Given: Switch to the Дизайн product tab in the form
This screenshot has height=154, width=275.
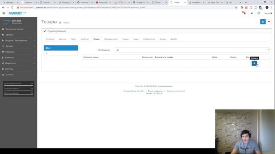Looking at the screenshot, I should [x=174, y=39].
